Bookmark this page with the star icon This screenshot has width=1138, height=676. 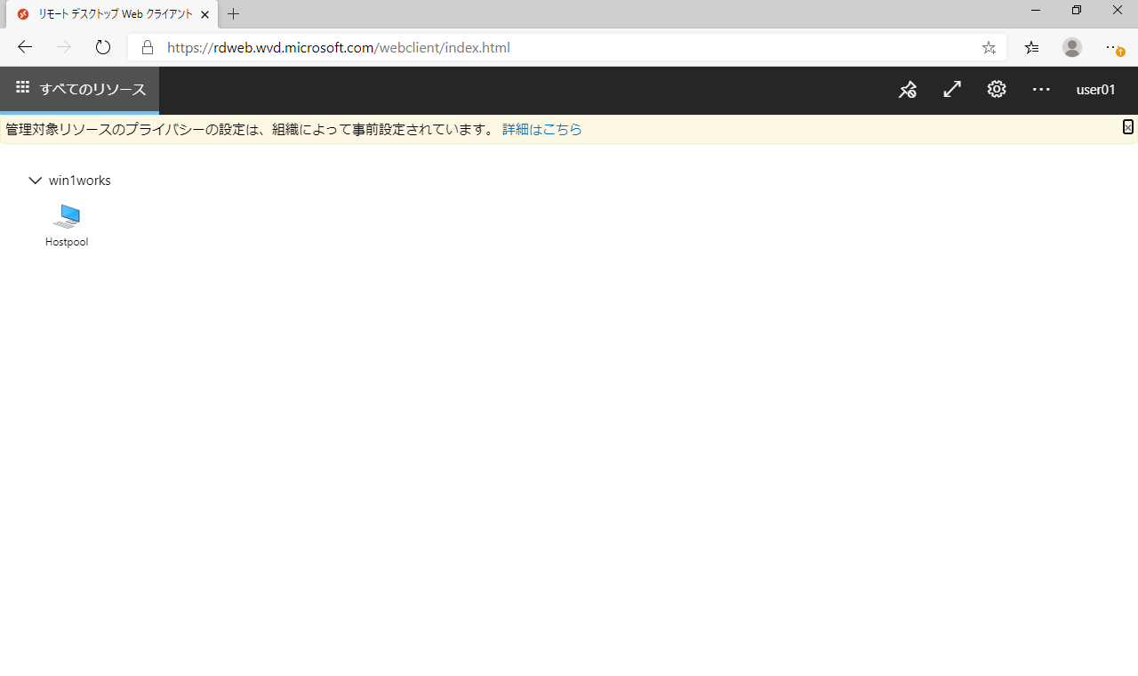coord(989,48)
